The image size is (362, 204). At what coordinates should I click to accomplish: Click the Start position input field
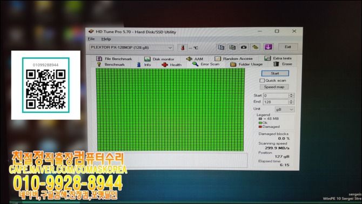click(x=276, y=96)
